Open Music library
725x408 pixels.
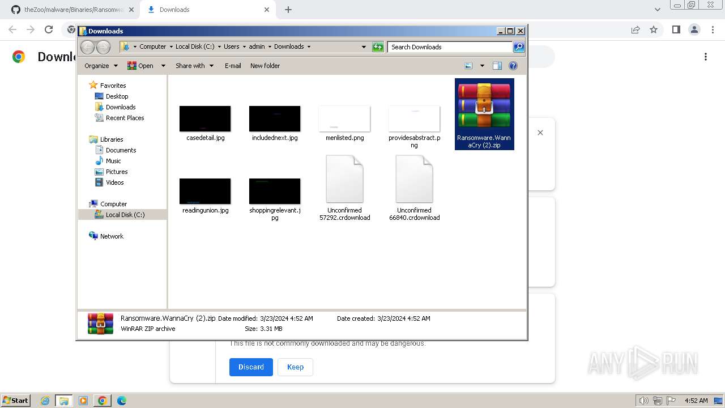click(113, 161)
